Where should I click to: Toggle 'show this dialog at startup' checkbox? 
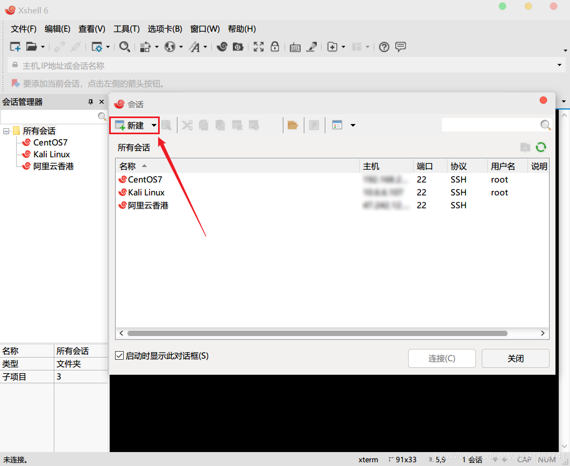119,355
